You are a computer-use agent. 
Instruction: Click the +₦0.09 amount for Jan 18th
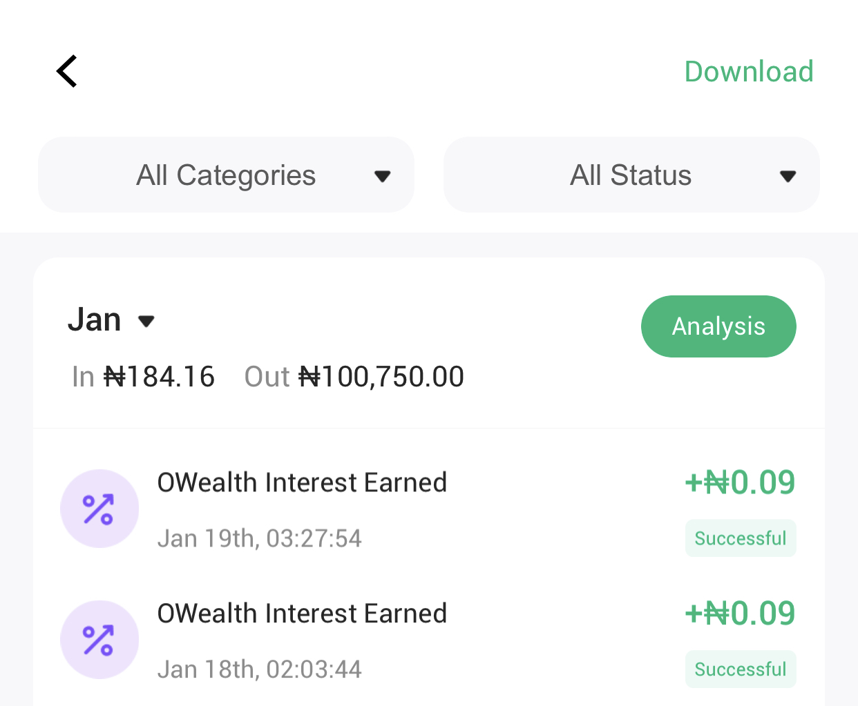coord(739,614)
